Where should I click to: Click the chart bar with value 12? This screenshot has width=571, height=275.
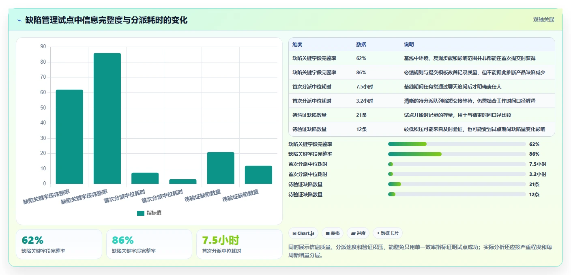pyautogui.click(x=258, y=175)
